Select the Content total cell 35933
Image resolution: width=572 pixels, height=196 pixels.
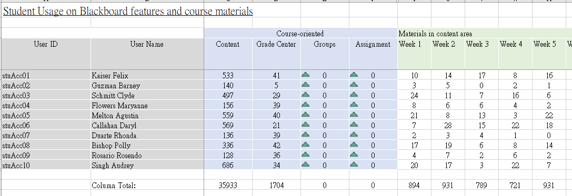point(228,185)
